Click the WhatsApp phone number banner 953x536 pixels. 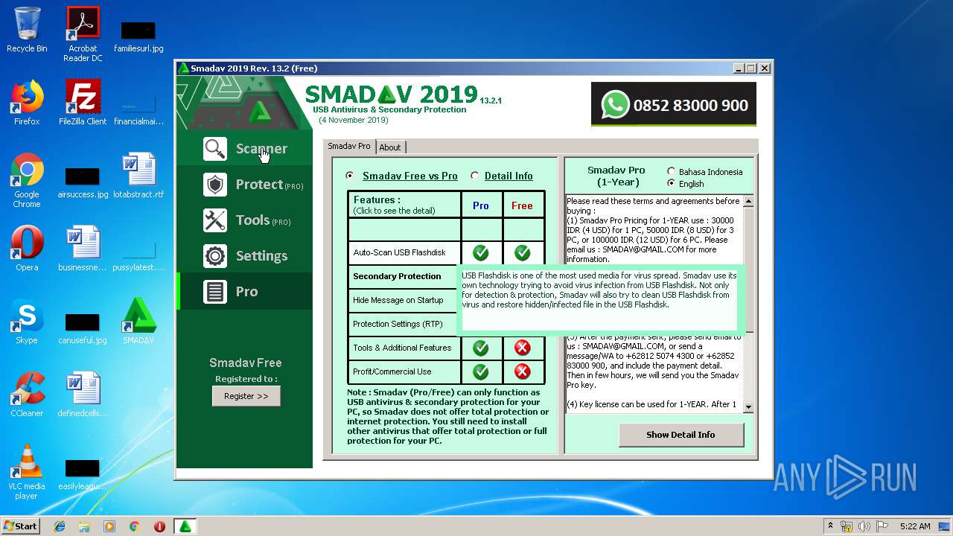674,105
